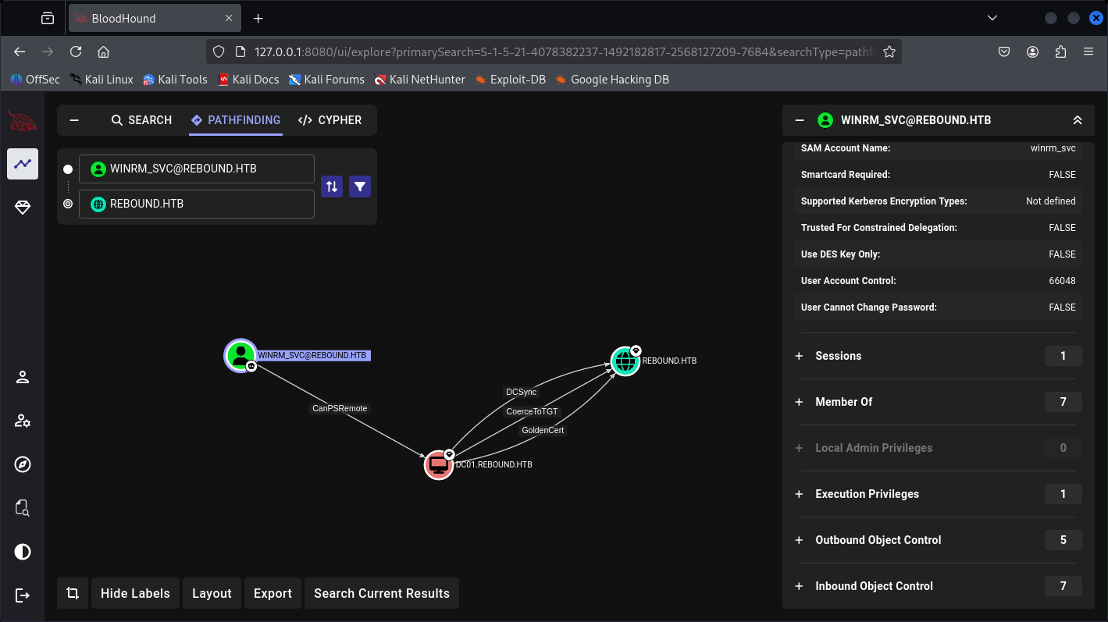Click Search Current Results button

[382, 593]
